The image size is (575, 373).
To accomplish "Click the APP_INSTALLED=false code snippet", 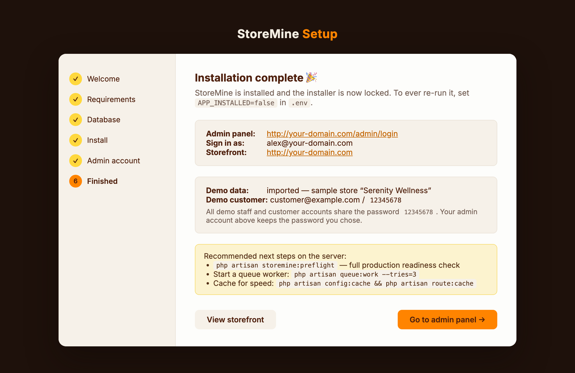I will (x=236, y=103).
